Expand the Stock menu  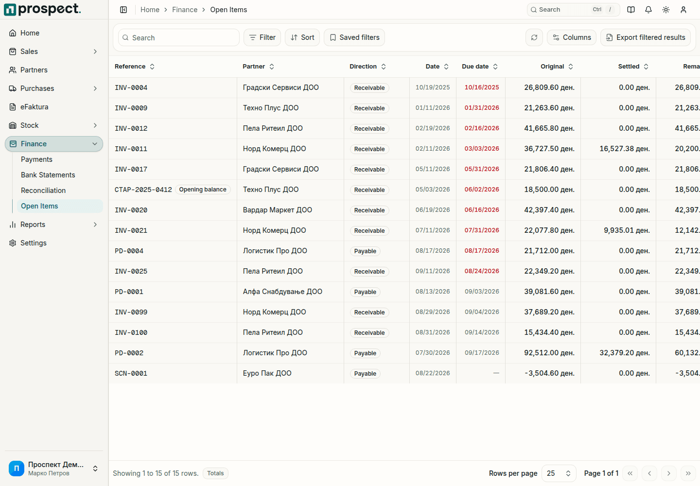(x=54, y=125)
